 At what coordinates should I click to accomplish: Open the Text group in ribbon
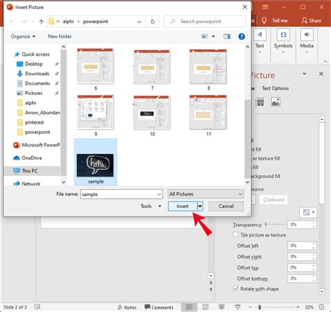(260, 41)
